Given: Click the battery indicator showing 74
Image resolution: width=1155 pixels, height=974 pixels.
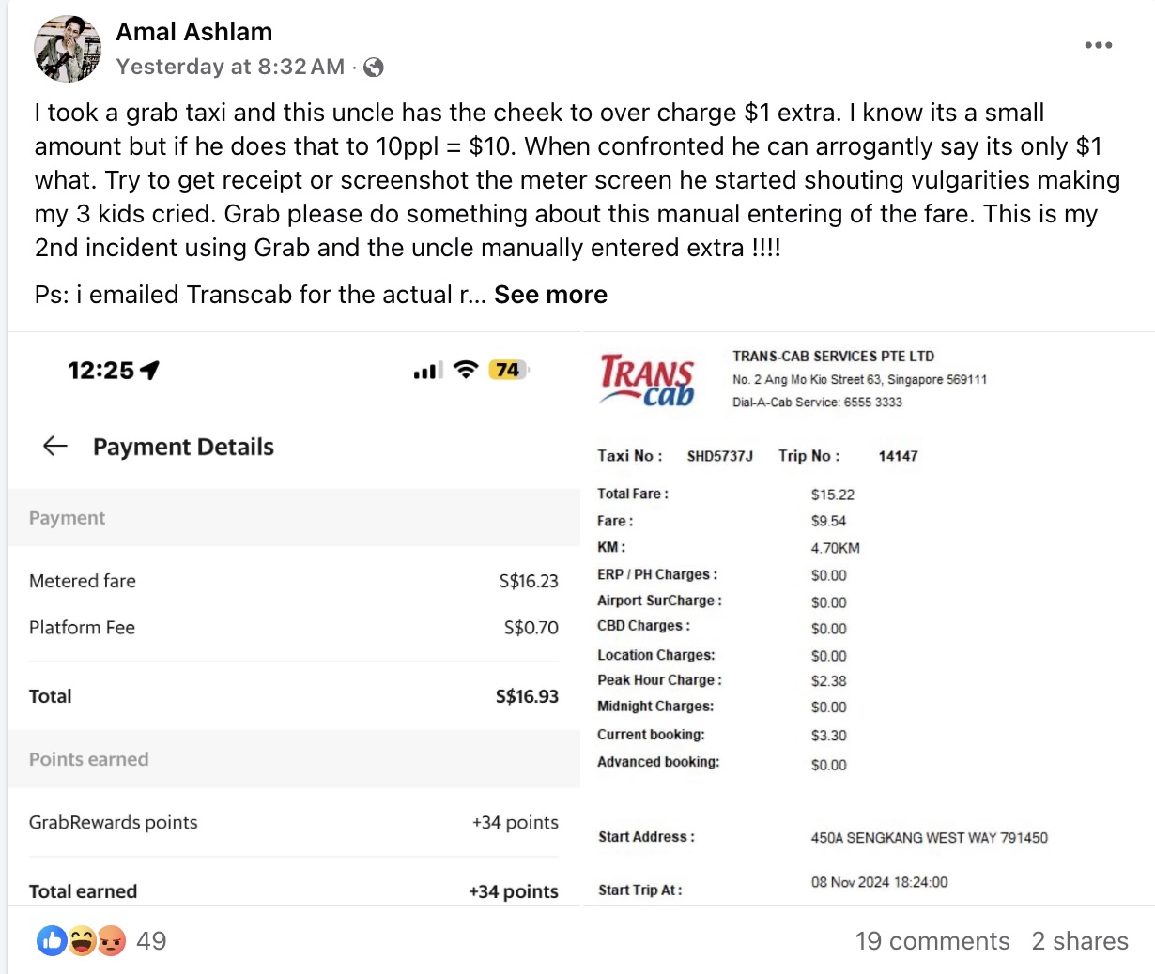Looking at the screenshot, I should [508, 370].
